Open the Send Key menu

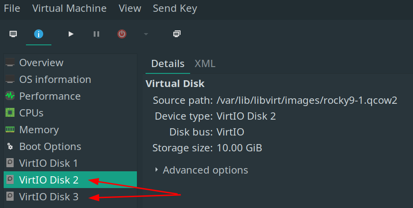click(x=175, y=8)
